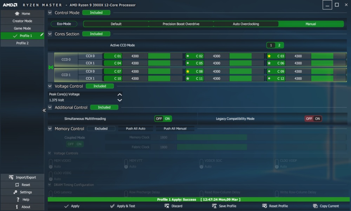Screen dimensions: 351x211
Task: Click the Help question mark icon
Action: pos(18,199)
